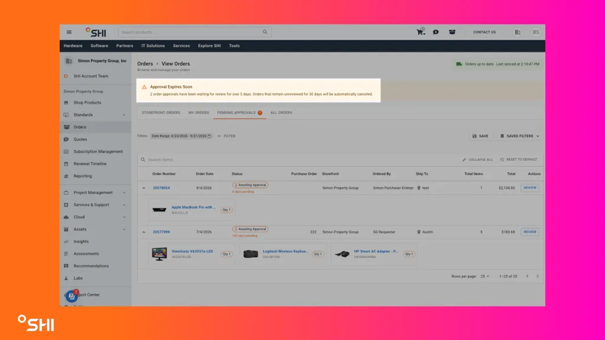Image resolution: width=605 pixels, height=340 pixels.
Task: Switch to All Orders tab
Action: [281, 113]
